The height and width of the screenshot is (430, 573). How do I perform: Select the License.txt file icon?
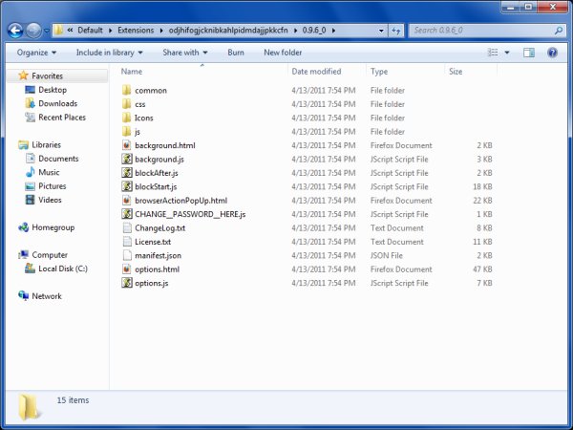pos(126,242)
